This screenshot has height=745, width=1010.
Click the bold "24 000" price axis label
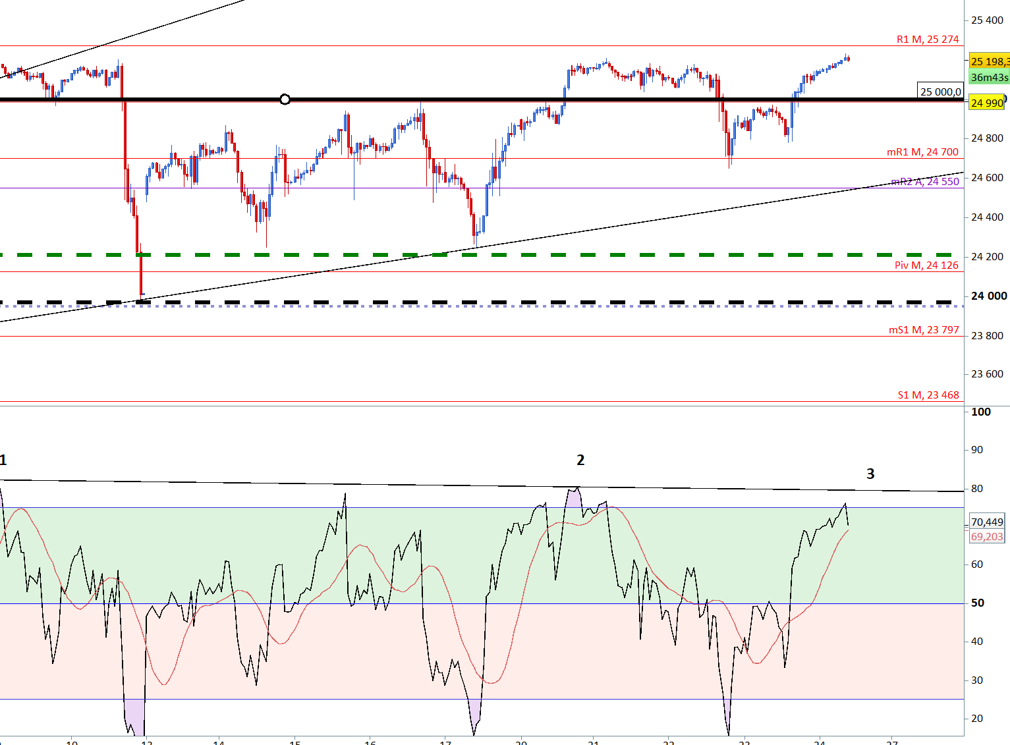989,296
